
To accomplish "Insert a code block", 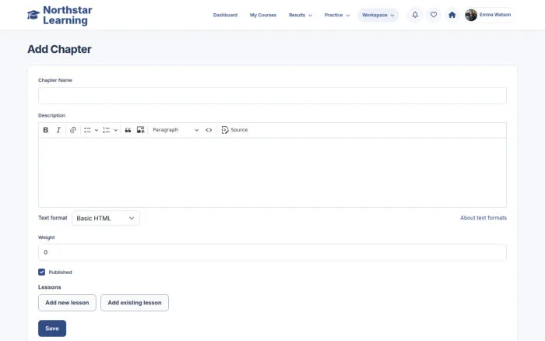I will coord(209,130).
